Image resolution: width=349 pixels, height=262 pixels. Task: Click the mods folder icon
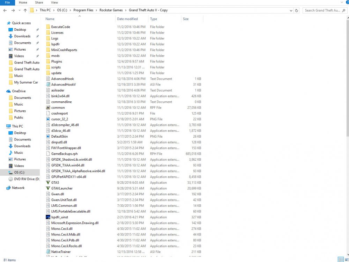click(48, 56)
